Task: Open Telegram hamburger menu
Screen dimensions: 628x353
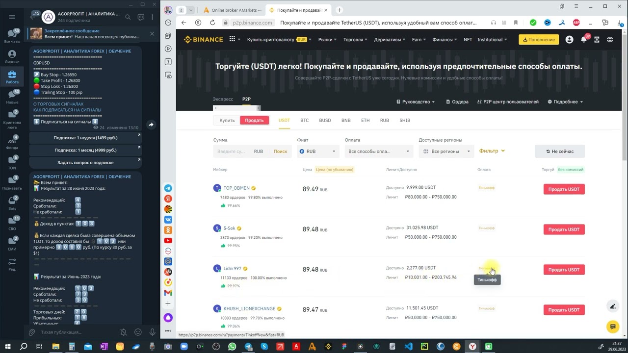Action: pos(12,17)
